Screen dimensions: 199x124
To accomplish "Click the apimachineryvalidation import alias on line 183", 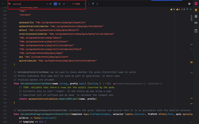I will click(x=34, y=26).
